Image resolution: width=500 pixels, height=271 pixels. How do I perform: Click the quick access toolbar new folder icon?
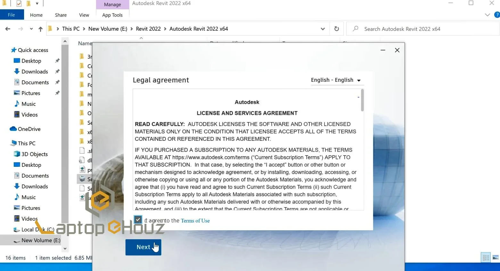[x=29, y=4]
